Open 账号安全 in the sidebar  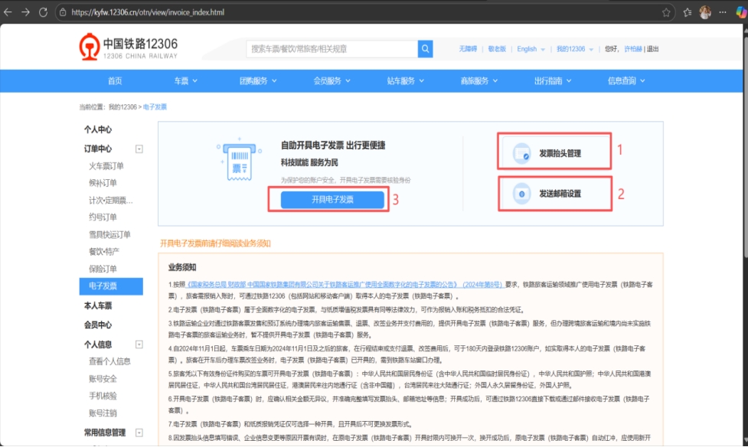point(103,379)
